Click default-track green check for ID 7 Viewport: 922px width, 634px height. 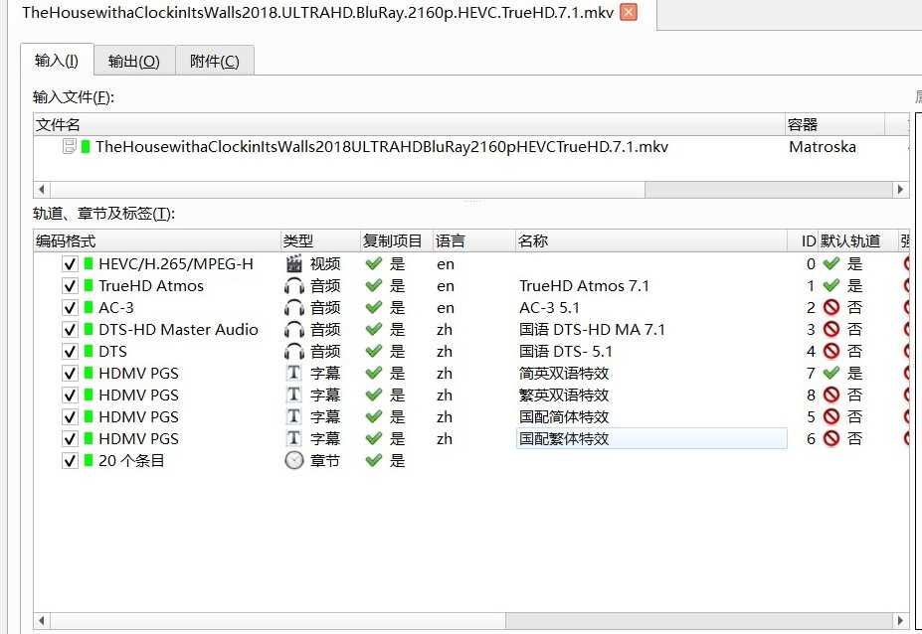coord(830,373)
